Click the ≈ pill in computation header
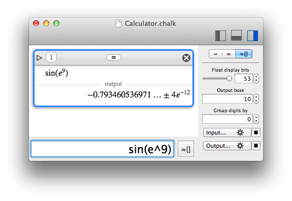This screenshot has height=201, width=292. click(x=114, y=57)
